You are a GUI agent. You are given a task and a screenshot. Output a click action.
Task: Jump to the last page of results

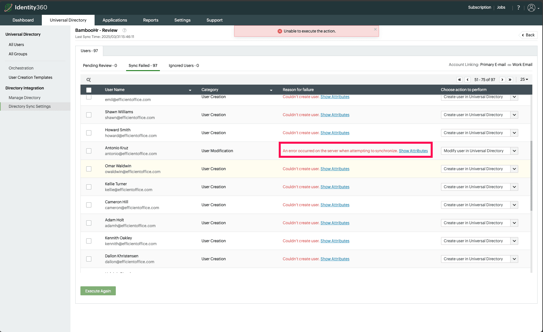(510, 80)
